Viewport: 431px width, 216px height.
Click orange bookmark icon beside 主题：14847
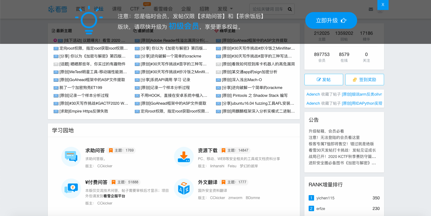[224, 150]
